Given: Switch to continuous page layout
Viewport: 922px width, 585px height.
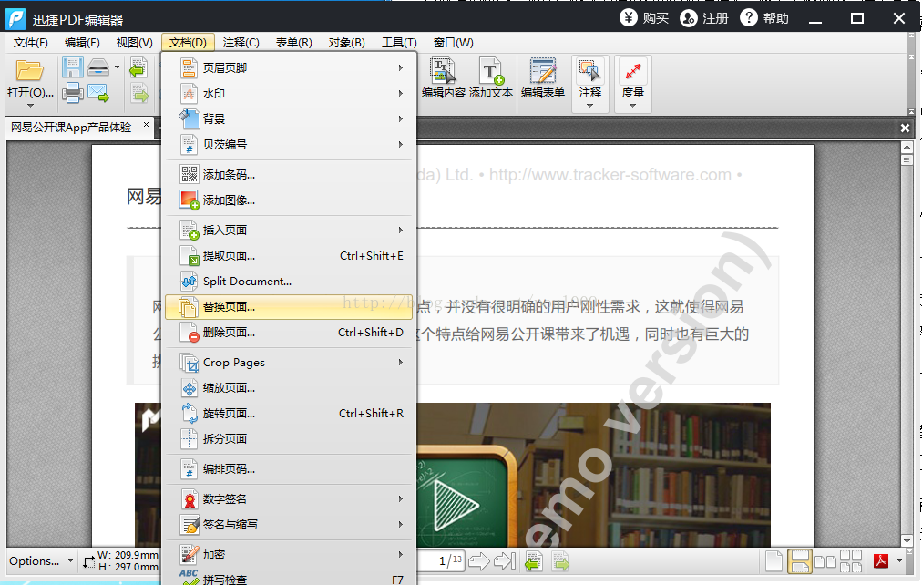Looking at the screenshot, I should (x=800, y=561).
